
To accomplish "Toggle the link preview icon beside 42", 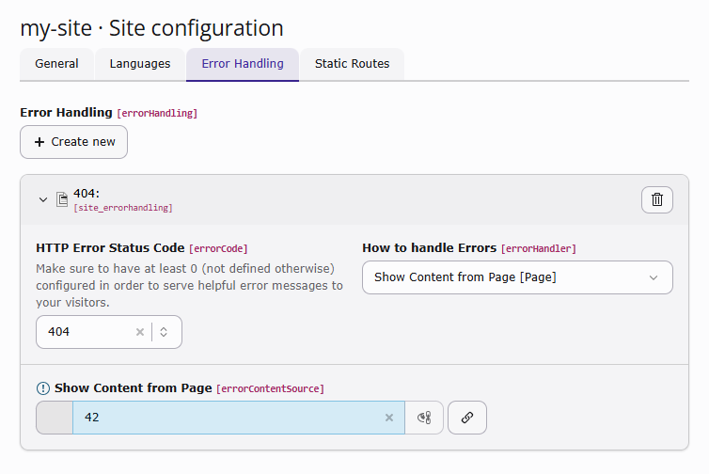I will click(x=424, y=418).
